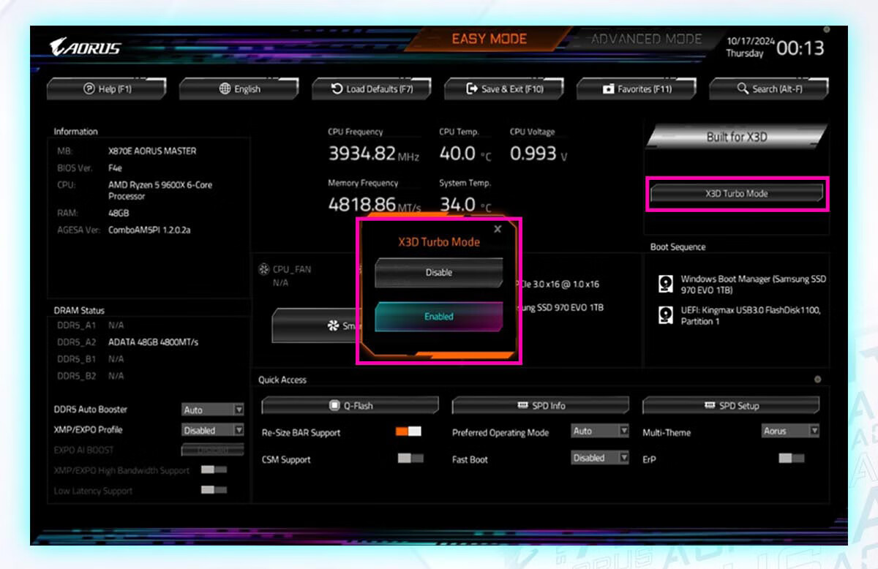Open Multi-Theme Aorus dropdown
The image size is (878, 569).
click(791, 432)
